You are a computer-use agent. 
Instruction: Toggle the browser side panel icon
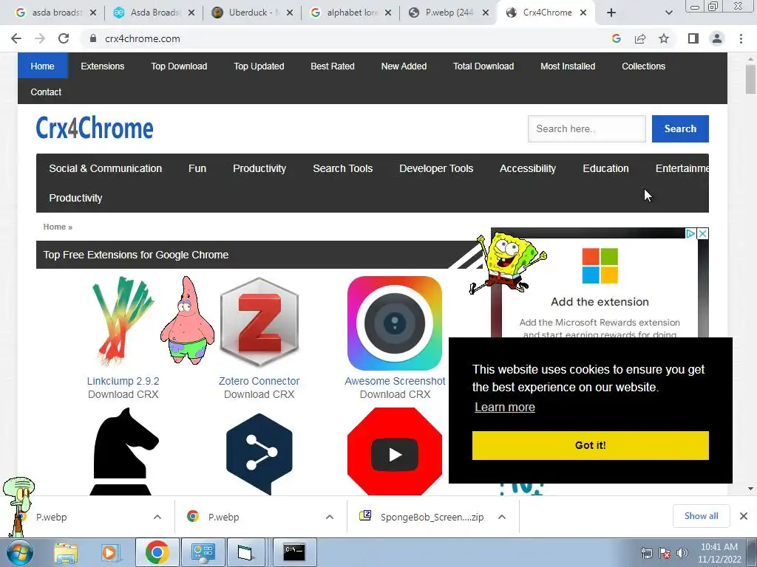click(693, 38)
